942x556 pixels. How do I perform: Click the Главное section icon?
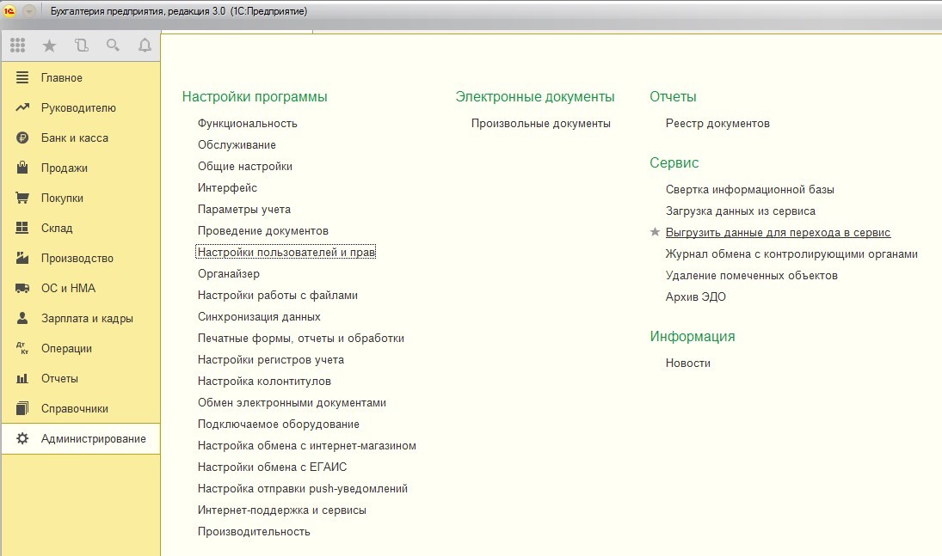(x=22, y=77)
